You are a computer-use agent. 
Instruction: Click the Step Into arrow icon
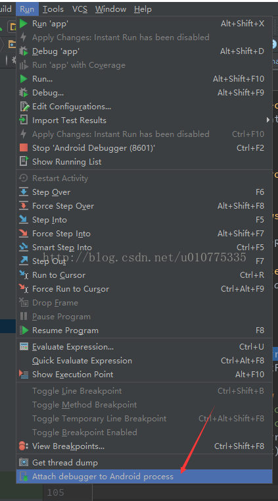(x=24, y=219)
